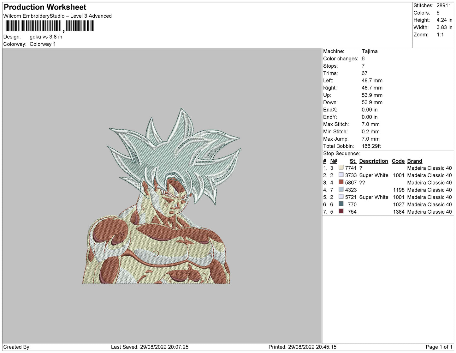Click the trims value '67'
Screen dimensions: 456x353
coord(364,73)
